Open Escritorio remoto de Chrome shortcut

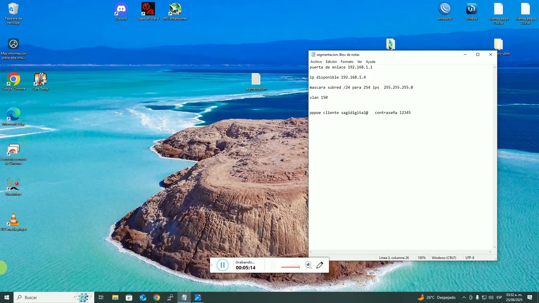(13, 154)
